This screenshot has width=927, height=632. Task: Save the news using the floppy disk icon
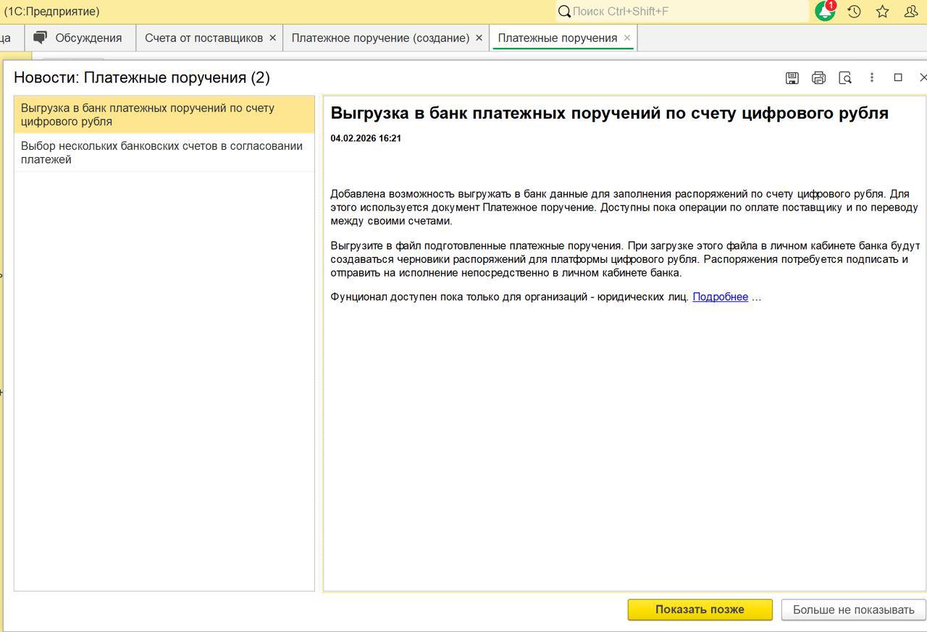coord(792,77)
